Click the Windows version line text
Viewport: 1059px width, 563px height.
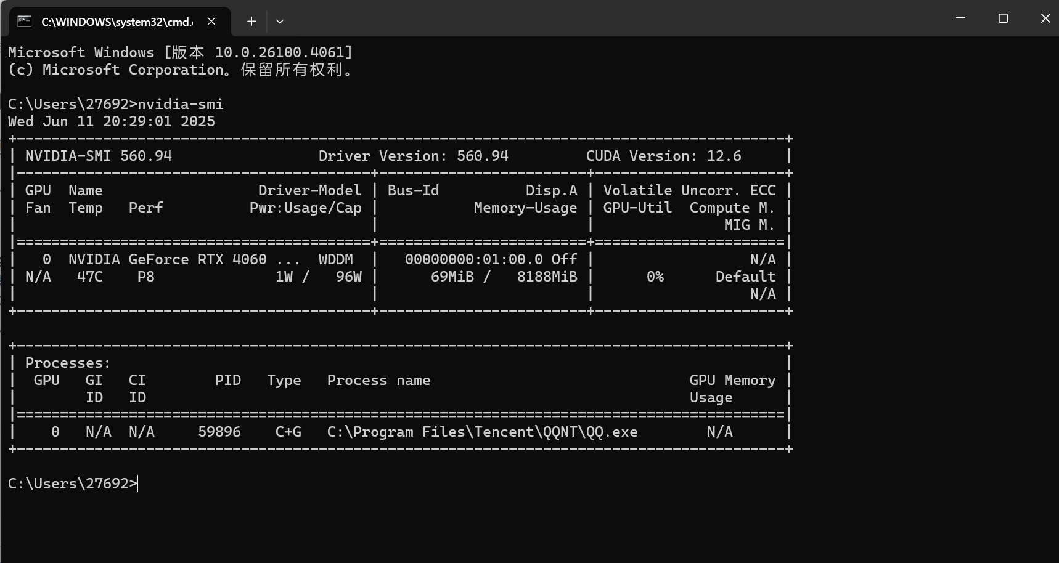pyautogui.click(x=180, y=52)
